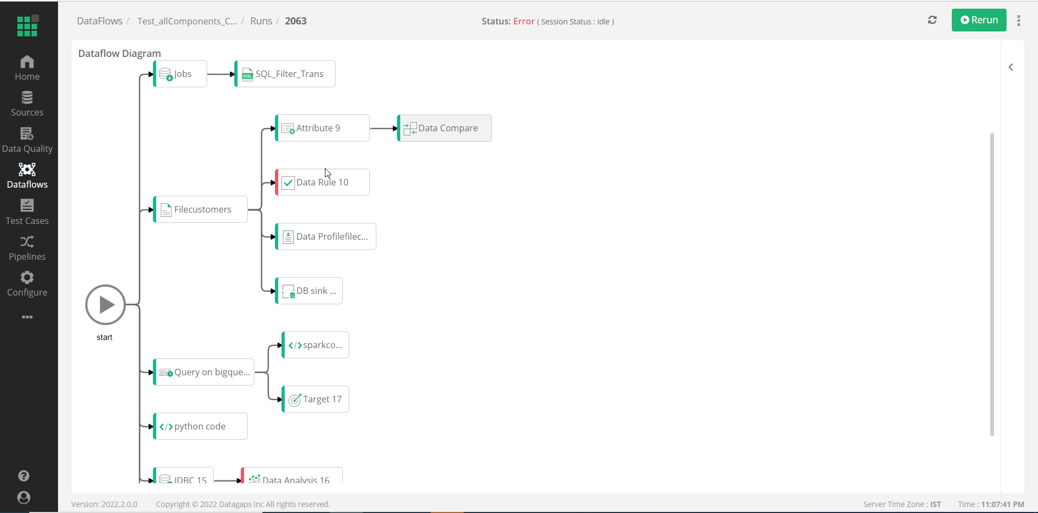Open Configure settings

pyautogui.click(x=27, y=284)
